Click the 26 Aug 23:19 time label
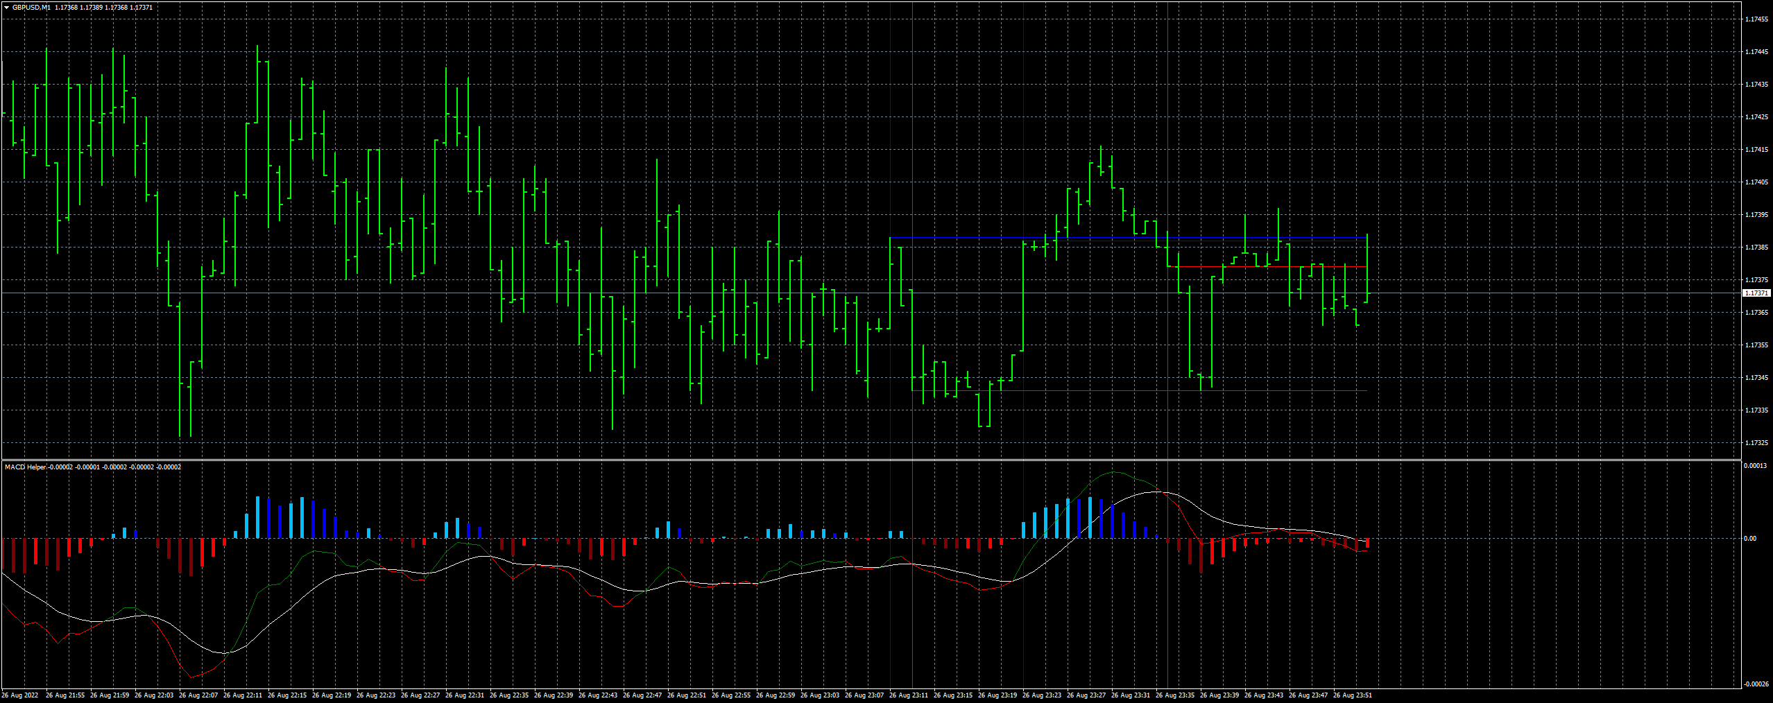1773x703 pixels. click(x=997, y=695)
